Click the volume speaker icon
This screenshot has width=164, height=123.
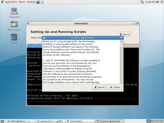click(158, 2)
